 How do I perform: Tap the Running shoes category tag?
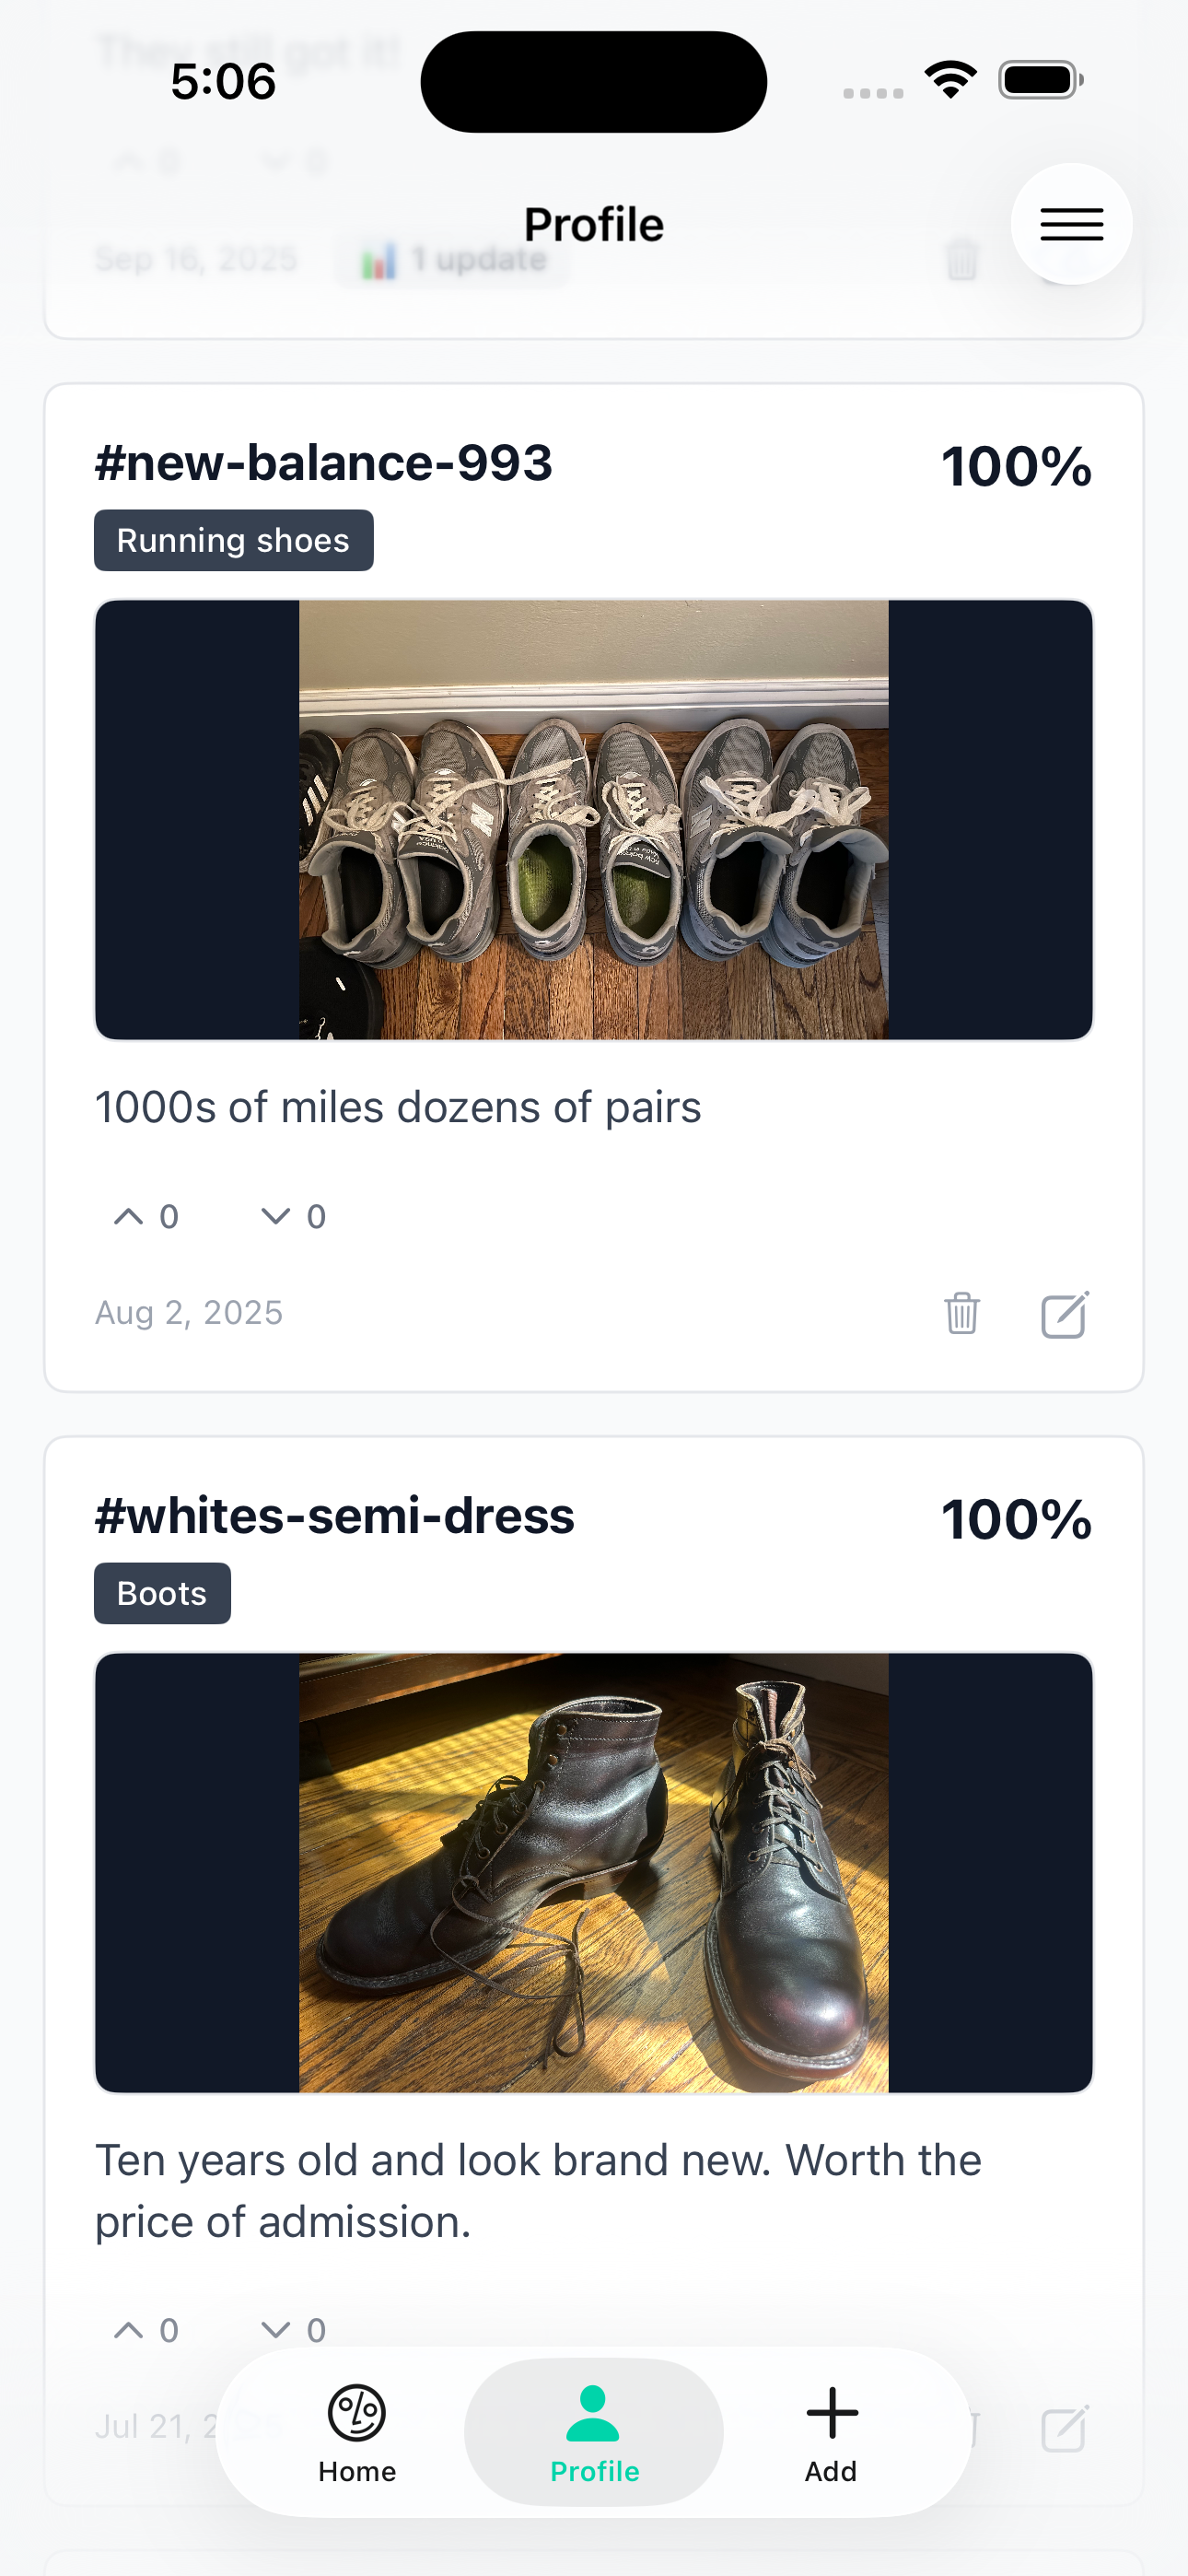pos(233,541)
